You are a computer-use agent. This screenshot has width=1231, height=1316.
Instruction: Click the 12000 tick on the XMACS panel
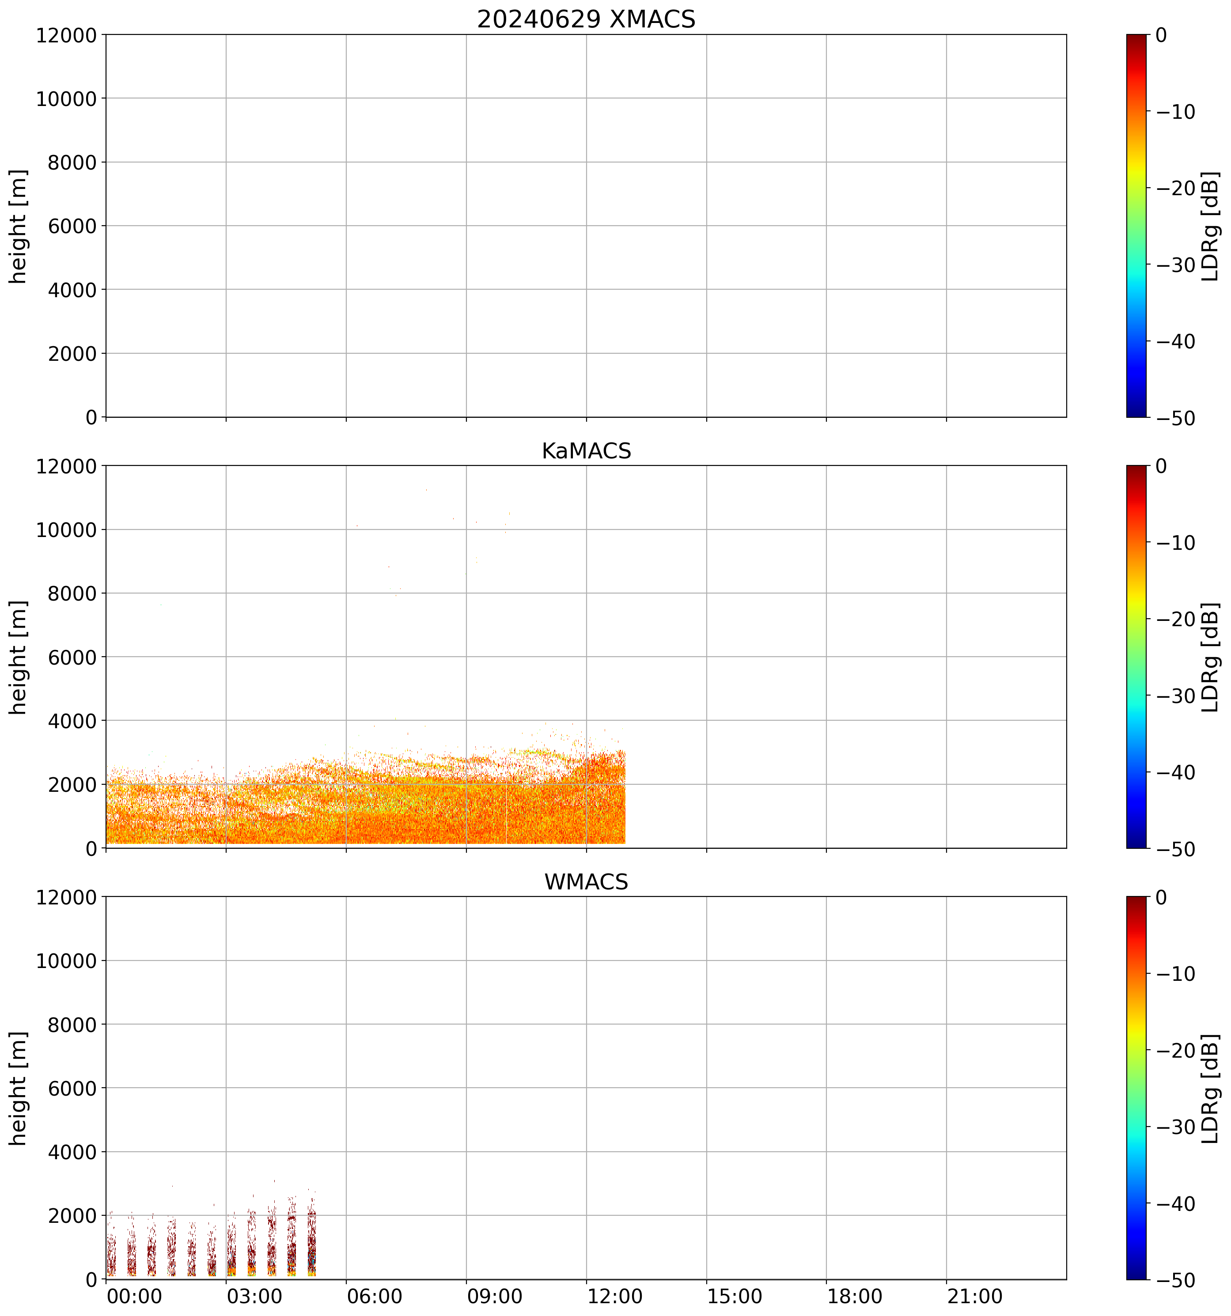(x=66, y=35)
